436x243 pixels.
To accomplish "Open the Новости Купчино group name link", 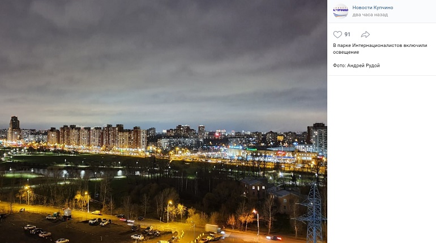I will pos(373,7).
